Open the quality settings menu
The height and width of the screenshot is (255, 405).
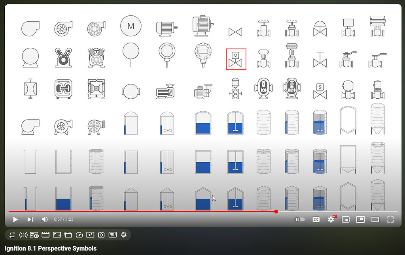pos(331,219)
